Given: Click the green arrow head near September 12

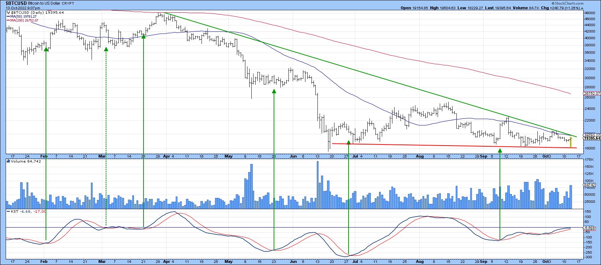Looking at the screenshot, I should (x=500, y=151).
